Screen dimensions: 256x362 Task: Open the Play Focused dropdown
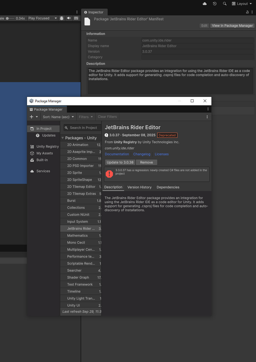[x=42, y=18]
